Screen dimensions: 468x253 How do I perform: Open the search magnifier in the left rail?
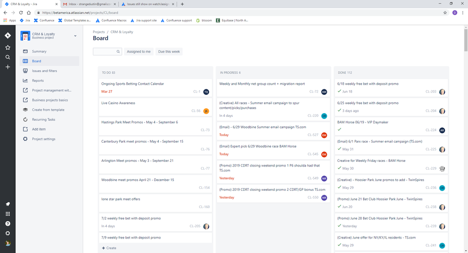click(8, 57)
